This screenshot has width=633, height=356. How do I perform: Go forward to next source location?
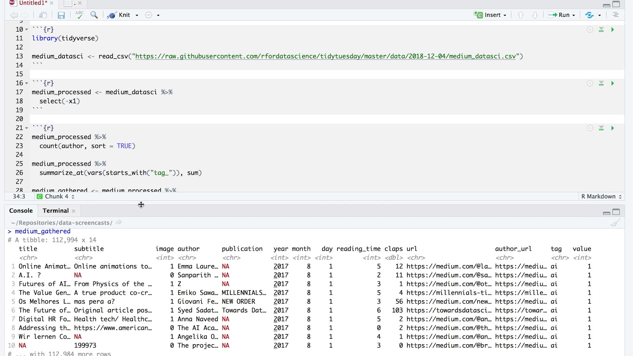pyautogui.click(x=25, y=15)
